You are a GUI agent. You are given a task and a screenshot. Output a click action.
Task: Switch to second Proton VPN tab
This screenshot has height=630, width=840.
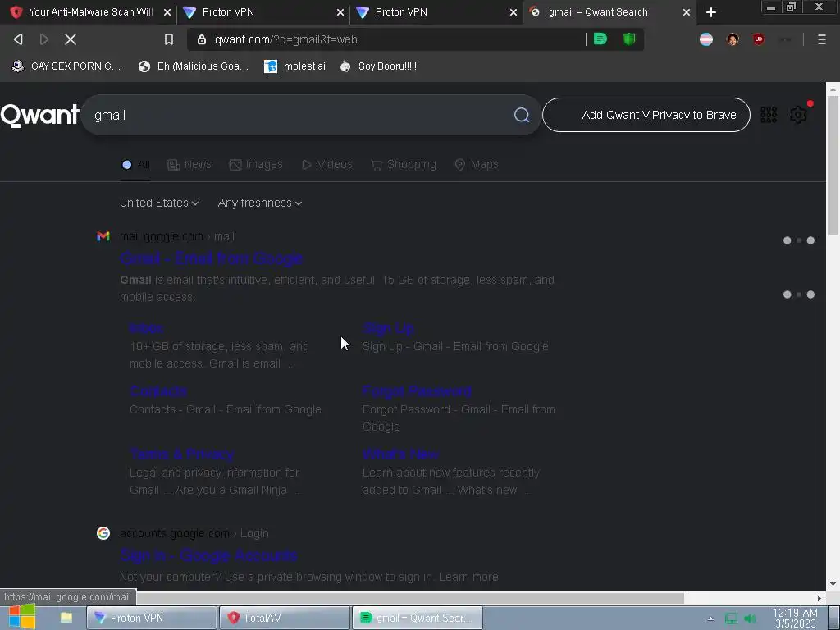435,11
